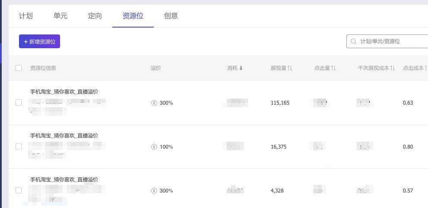
Task: Click the 消耗 descending sort arrow
Action: click(x=241, y=68)
